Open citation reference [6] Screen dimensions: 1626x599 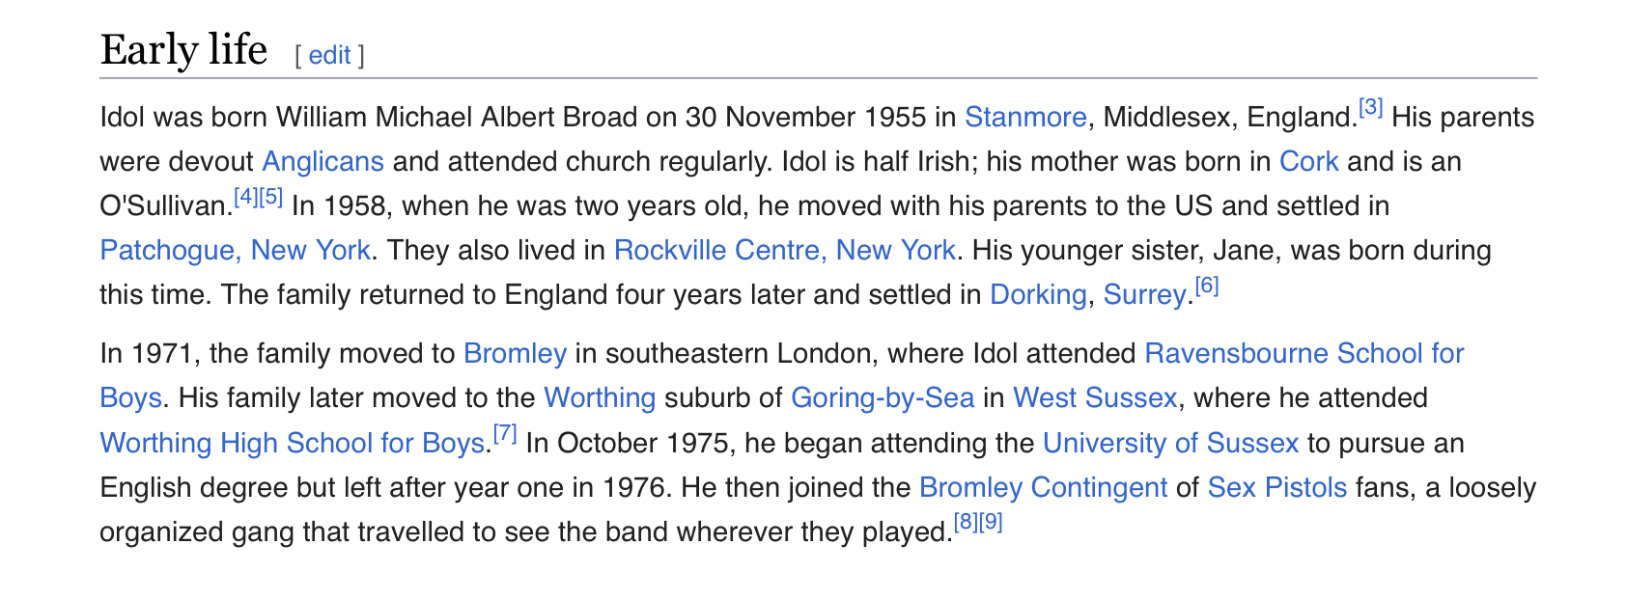(x=1207, y=286)
